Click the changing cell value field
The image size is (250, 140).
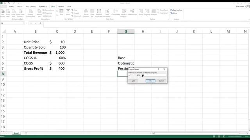click(154, 75)
